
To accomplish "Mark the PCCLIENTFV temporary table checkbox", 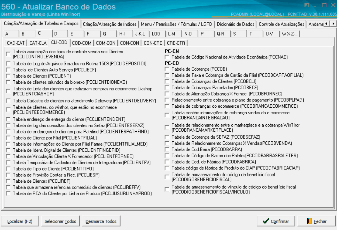I will pyautogui.click(x=8, y=163).
